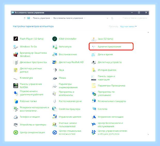Screen dimensions: 160x146
Task: Open the Диспетчер учетных данных icon
Action: pos(15,70)
